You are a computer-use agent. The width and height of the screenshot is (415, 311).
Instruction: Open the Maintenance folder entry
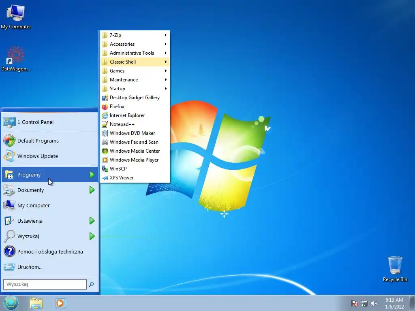click(x=135, y=80)
